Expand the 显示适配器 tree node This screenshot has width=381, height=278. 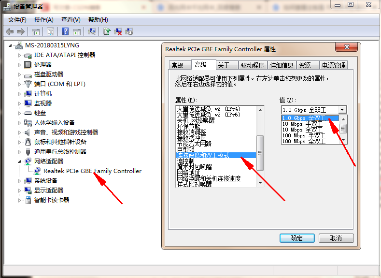click(19, 190)
